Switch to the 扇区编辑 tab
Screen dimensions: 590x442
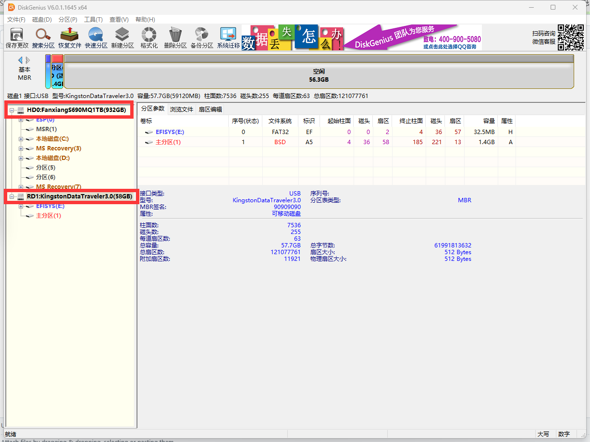(x=210, y=110)
